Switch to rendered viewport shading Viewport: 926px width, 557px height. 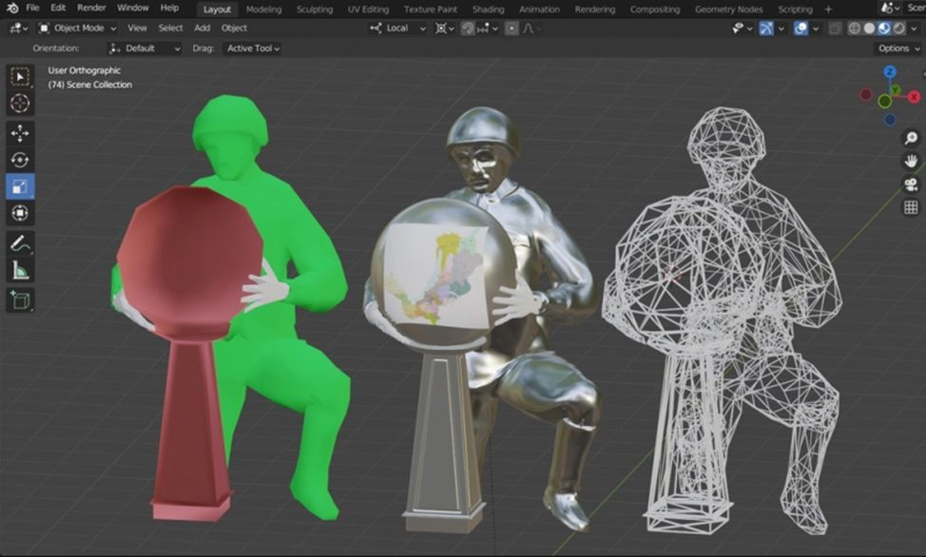pyautogui.click(x=898, y=28)
